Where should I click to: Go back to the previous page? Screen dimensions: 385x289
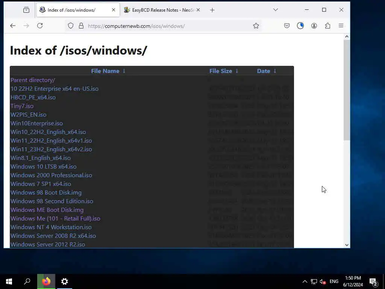pyautogui.click(x=13, y=26)
